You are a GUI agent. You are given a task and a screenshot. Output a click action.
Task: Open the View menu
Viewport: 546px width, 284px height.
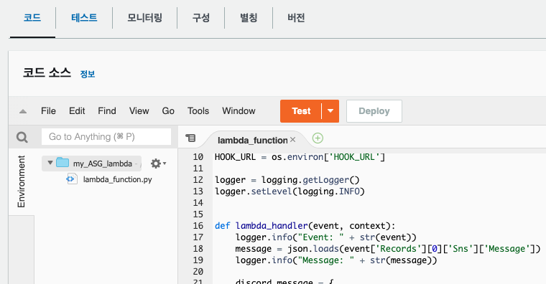point(139,111)
